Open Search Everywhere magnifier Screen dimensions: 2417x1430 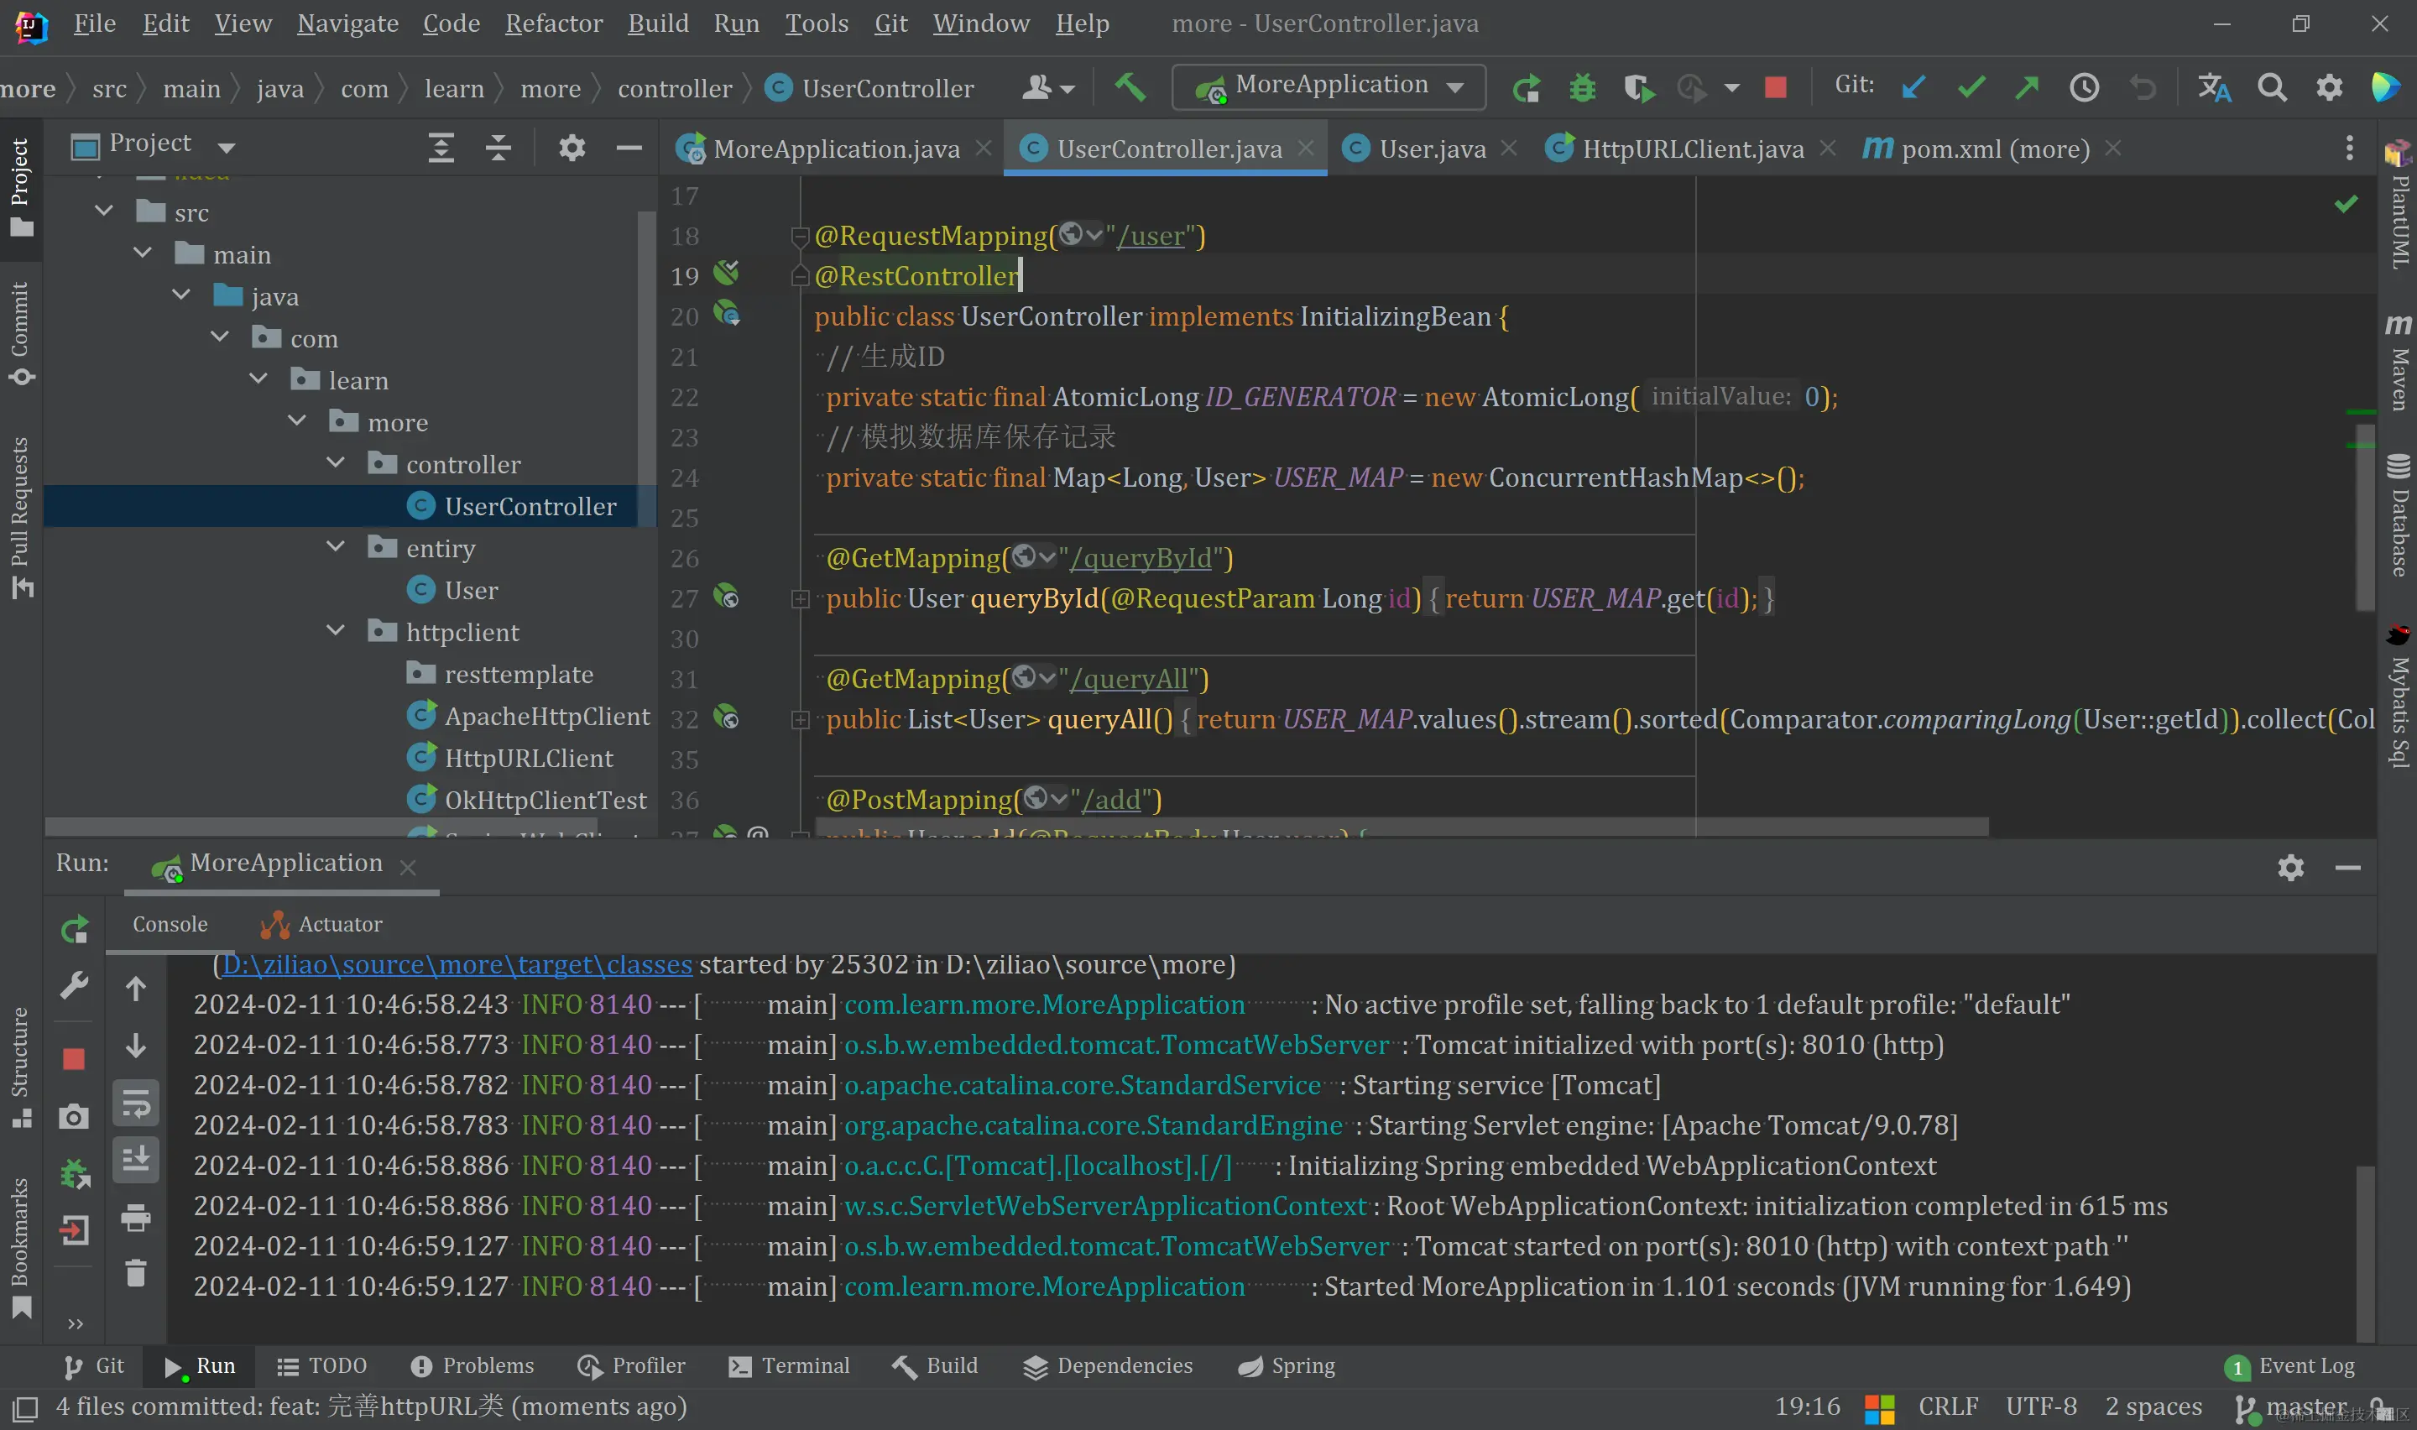click(2272, 87)
